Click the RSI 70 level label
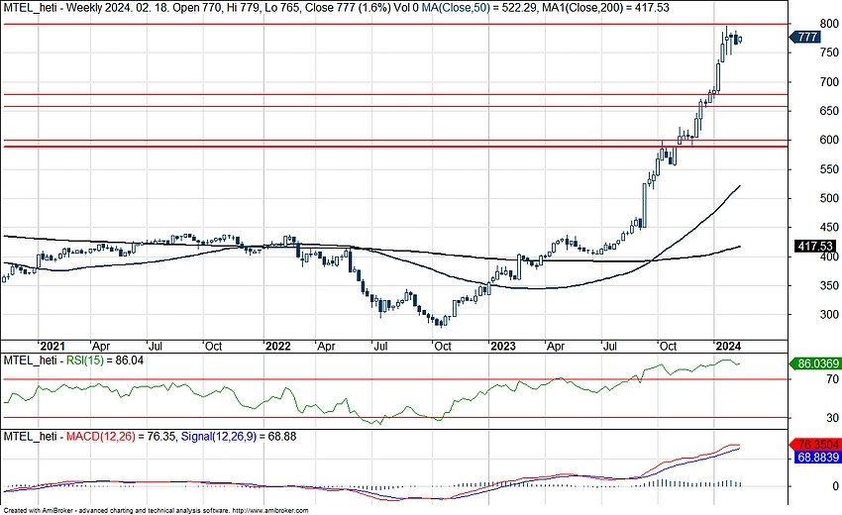842x515 pixels. [833, 379]
